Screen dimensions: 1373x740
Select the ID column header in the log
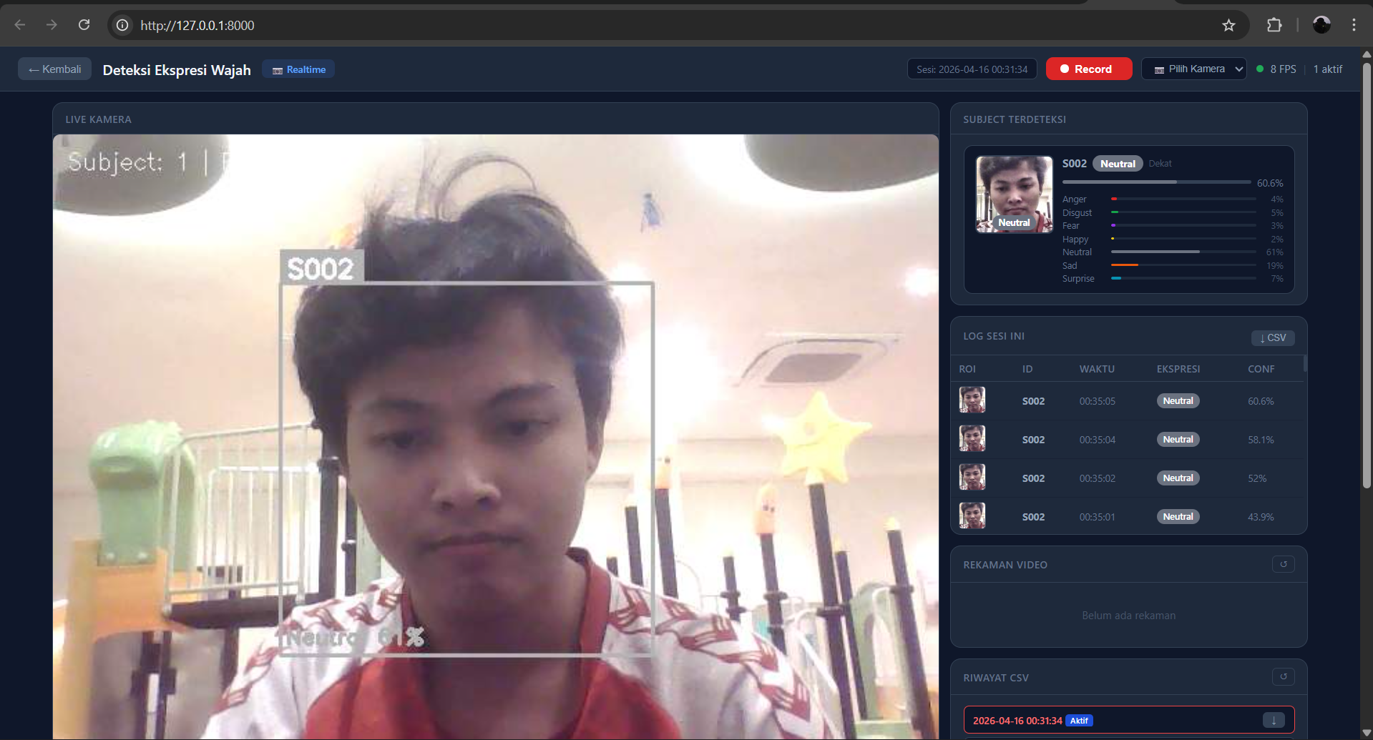click(1027, 369)
